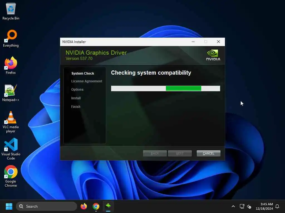Click the disabled Back button
Screen dimensions: 285x213
tap(155, 153)
